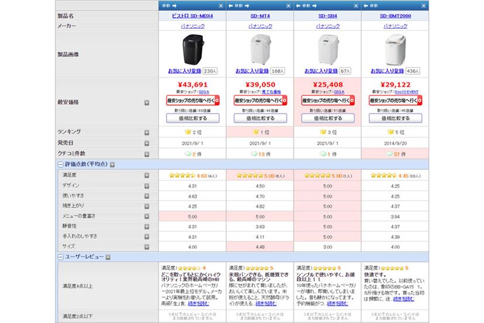Collapse the 評価点数(平均点) section
Image resolution: width=484 pixels, height=323 pixels.
(60, 164)
